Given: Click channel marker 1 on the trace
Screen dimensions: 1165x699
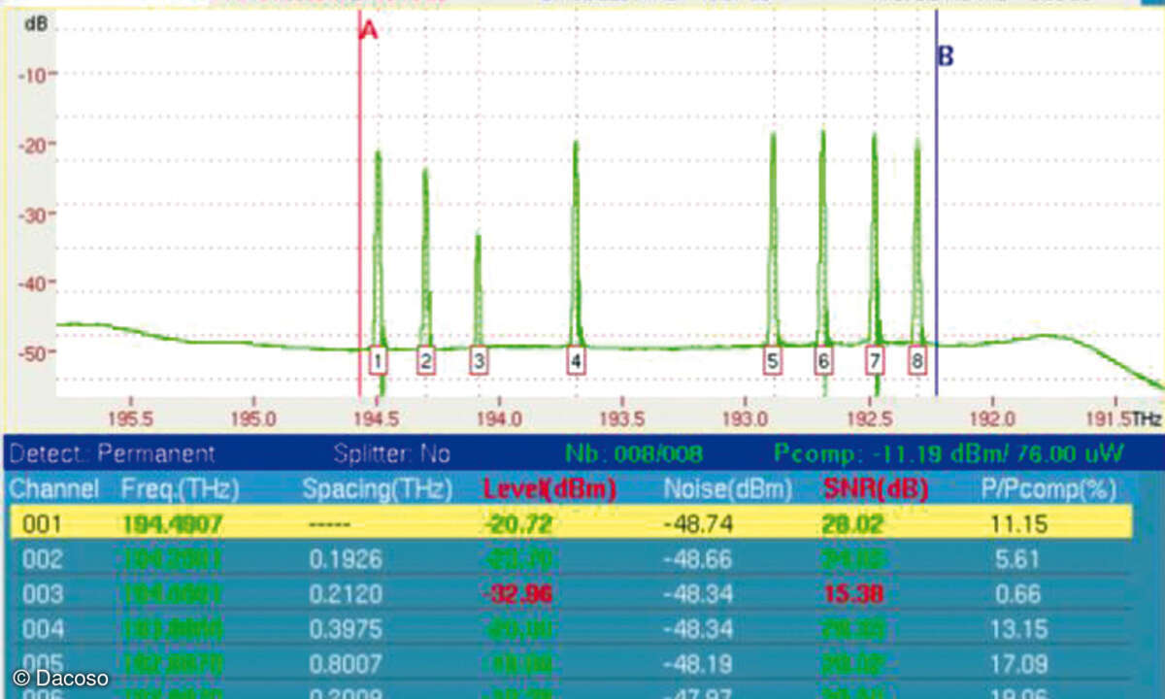Looking at the screenshot, I should pos(379,362).
